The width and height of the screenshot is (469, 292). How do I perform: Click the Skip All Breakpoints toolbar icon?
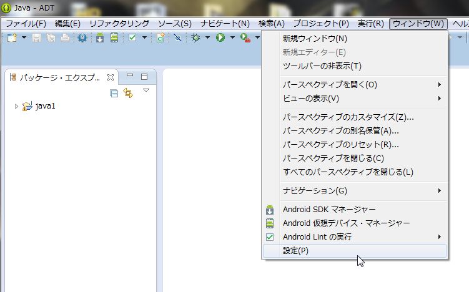[177, 37]
